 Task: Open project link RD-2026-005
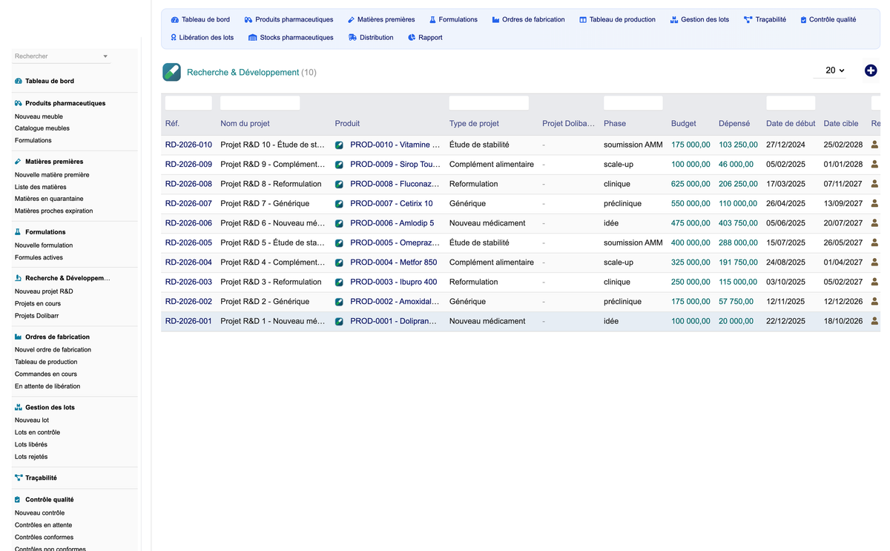click(x=188, y=242)
